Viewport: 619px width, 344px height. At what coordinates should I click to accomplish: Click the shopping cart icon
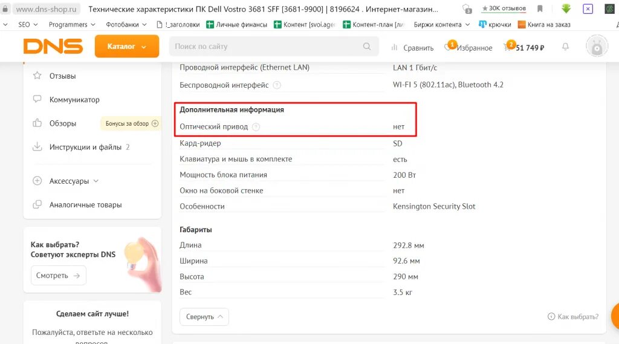[508, 46]
